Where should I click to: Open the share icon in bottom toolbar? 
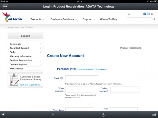click(x=154, y=115)
